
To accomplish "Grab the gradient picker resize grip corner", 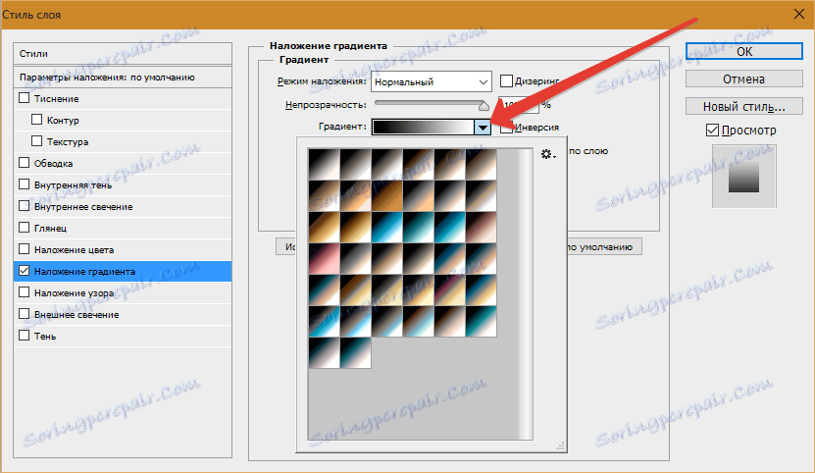I will (560, 446).
